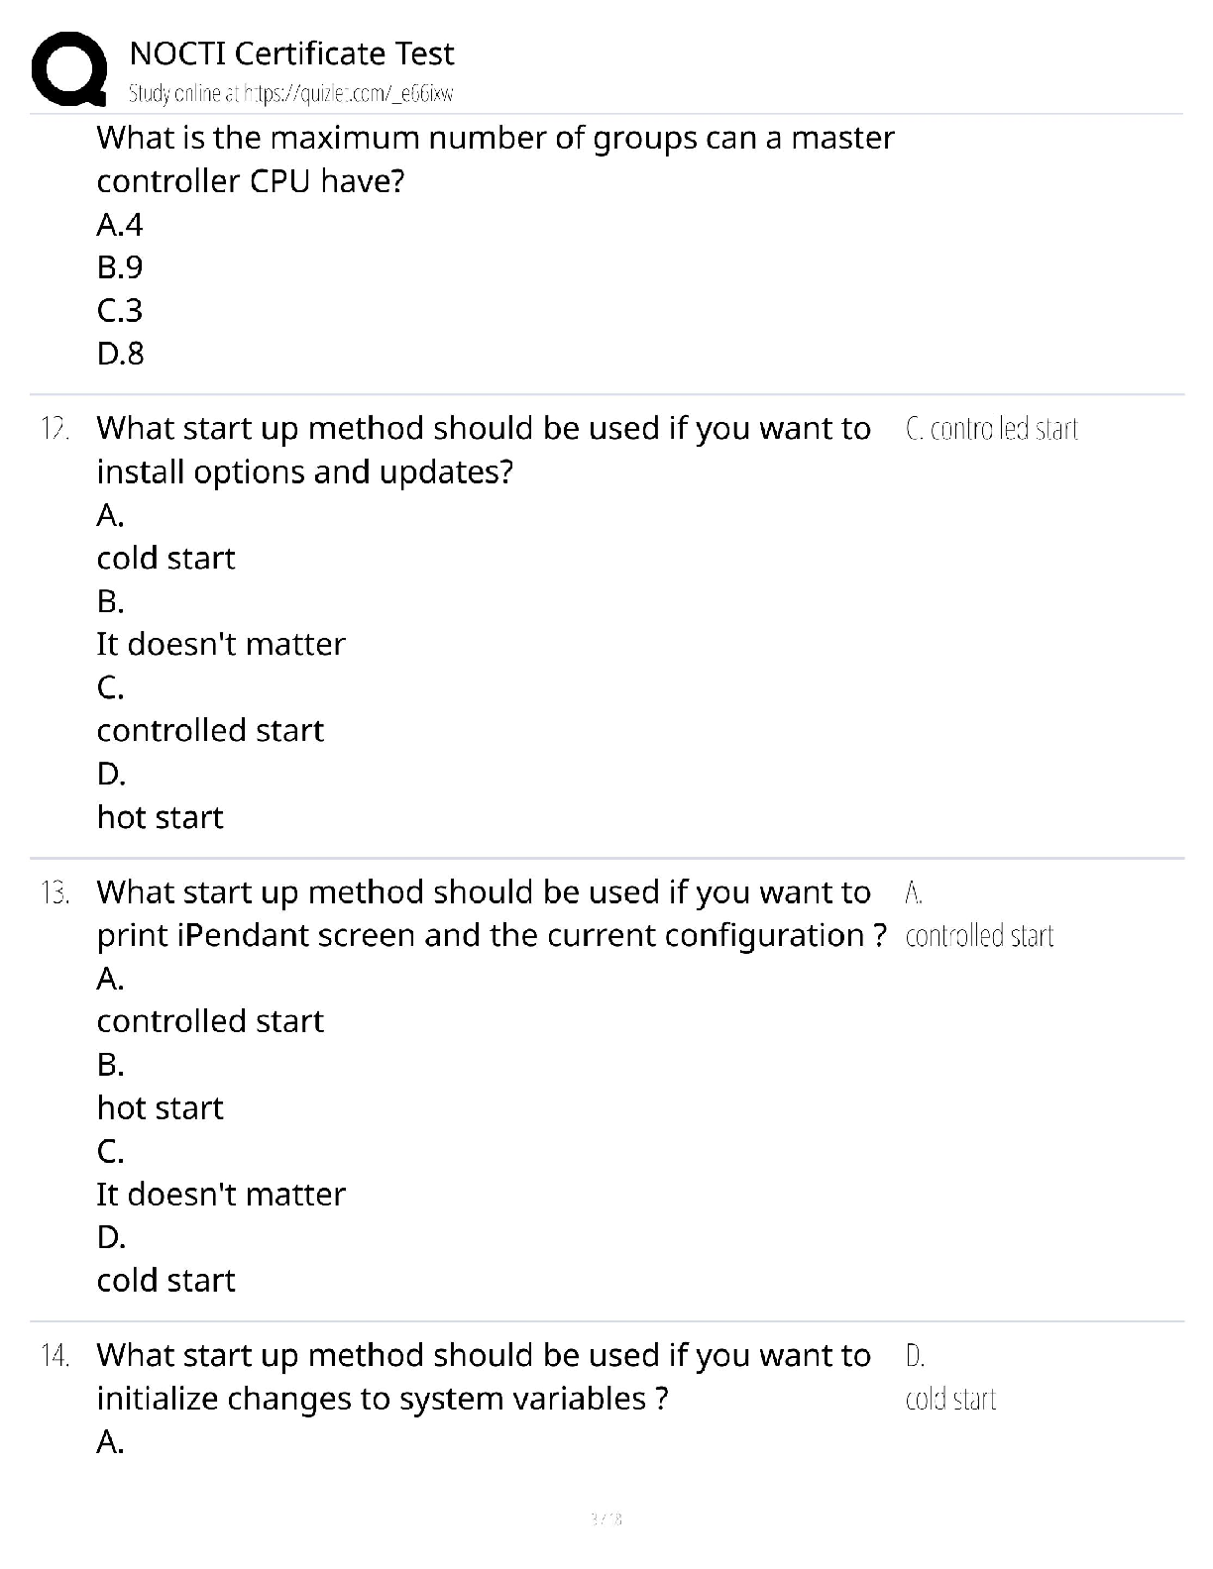Click question 14 about system variables

coord(483,1376)
